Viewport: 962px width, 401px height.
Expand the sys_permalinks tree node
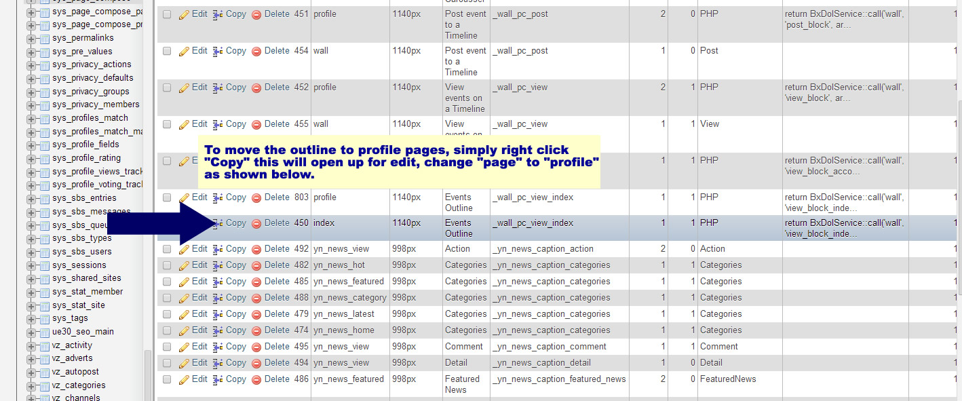pos(31,39)
